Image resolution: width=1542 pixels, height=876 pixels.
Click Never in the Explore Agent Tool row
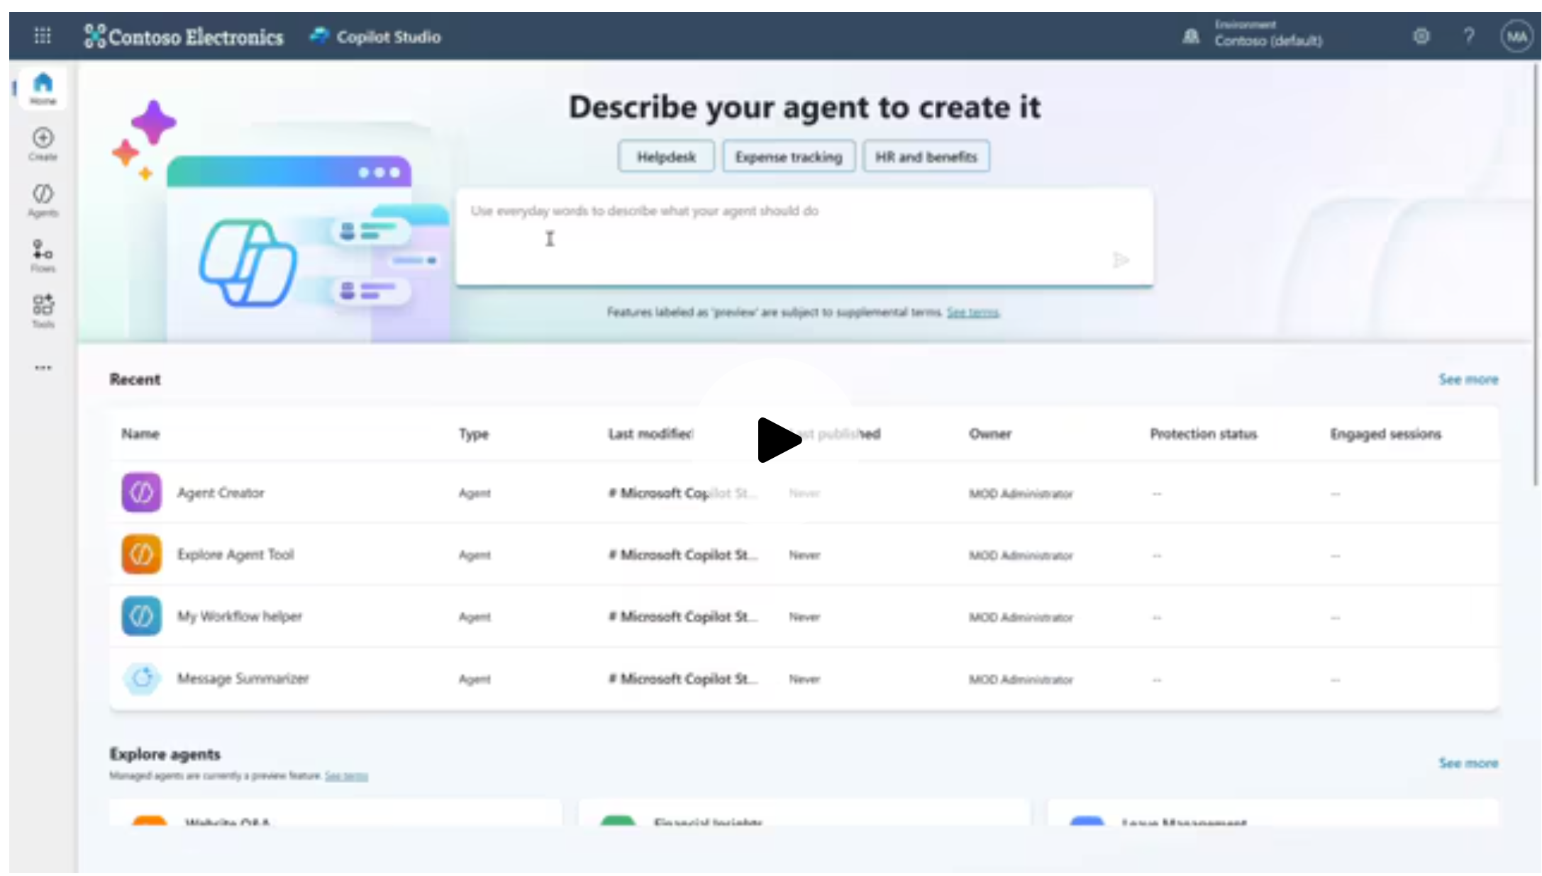pyautogui.click(x=804, y=555)
